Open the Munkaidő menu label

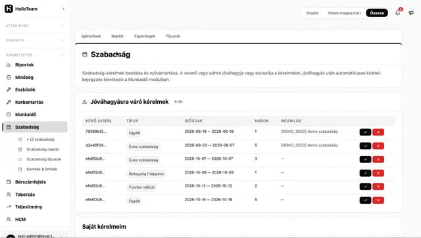(26, 114)
